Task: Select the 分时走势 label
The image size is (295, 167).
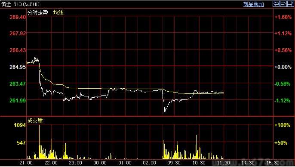Action: coord(38,12)
